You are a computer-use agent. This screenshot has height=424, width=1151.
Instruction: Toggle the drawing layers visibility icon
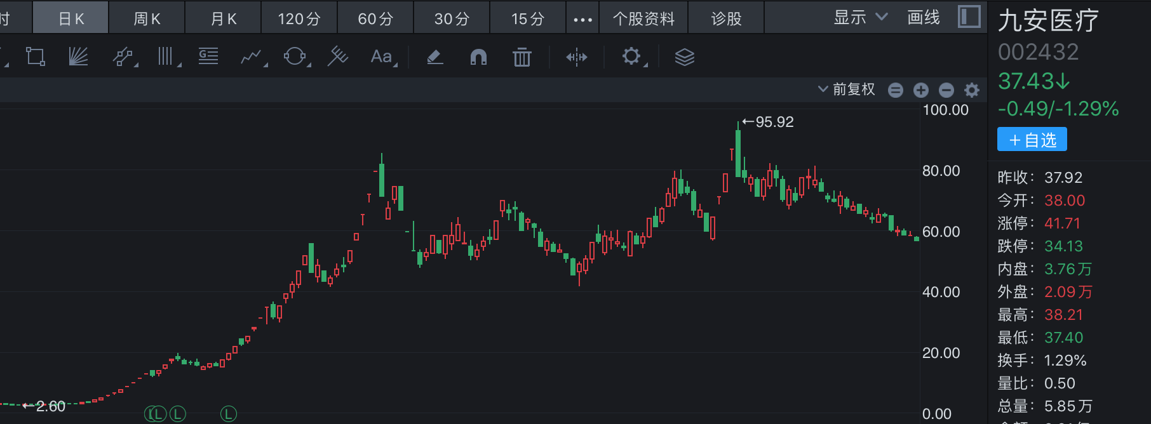[684, 57]
